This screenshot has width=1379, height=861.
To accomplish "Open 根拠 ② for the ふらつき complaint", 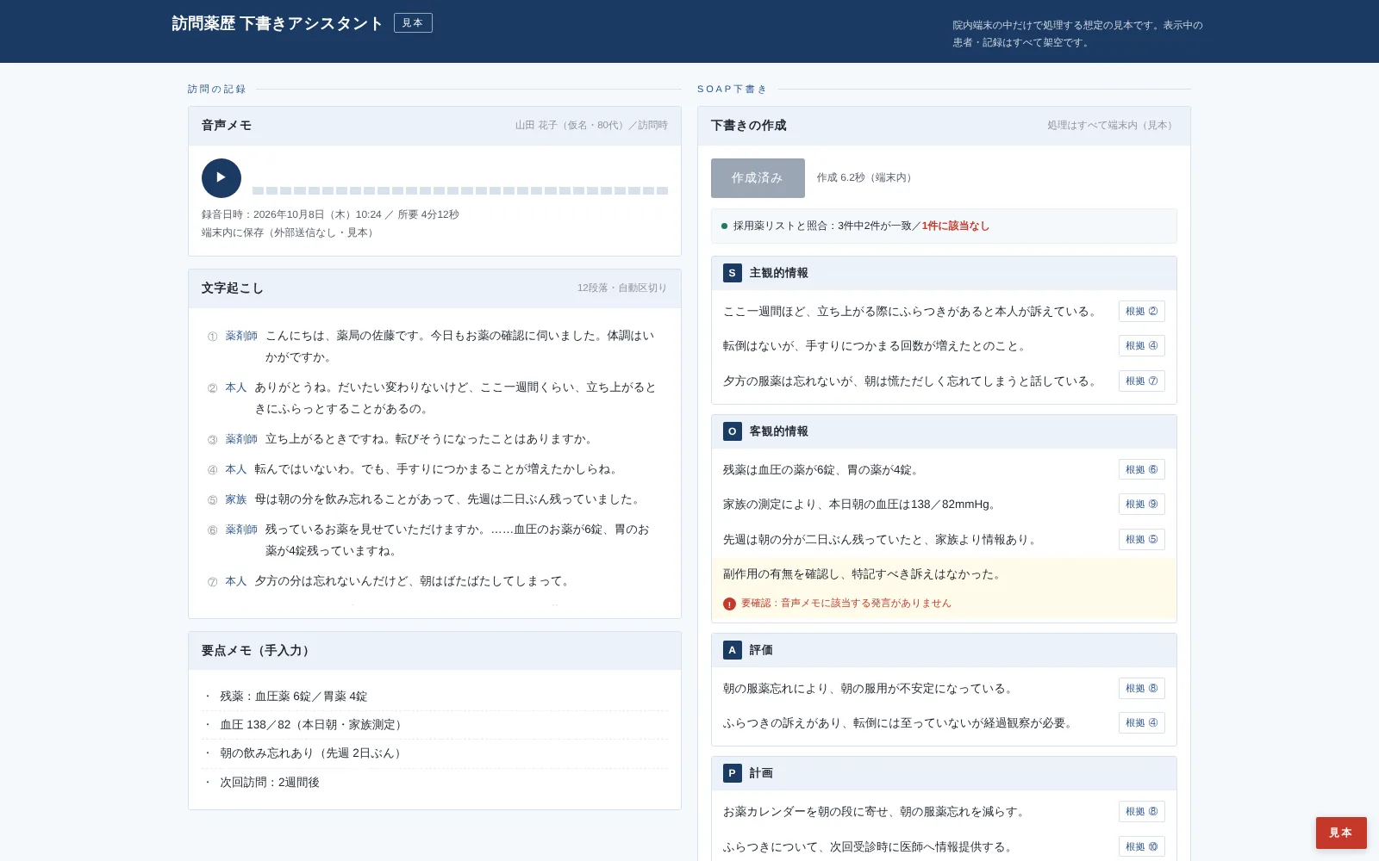I will pyautogui.click(x=1142, y=311).
